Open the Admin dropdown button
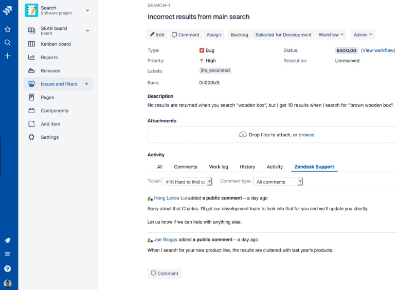397x290 pixels. [x=363, y=34]
